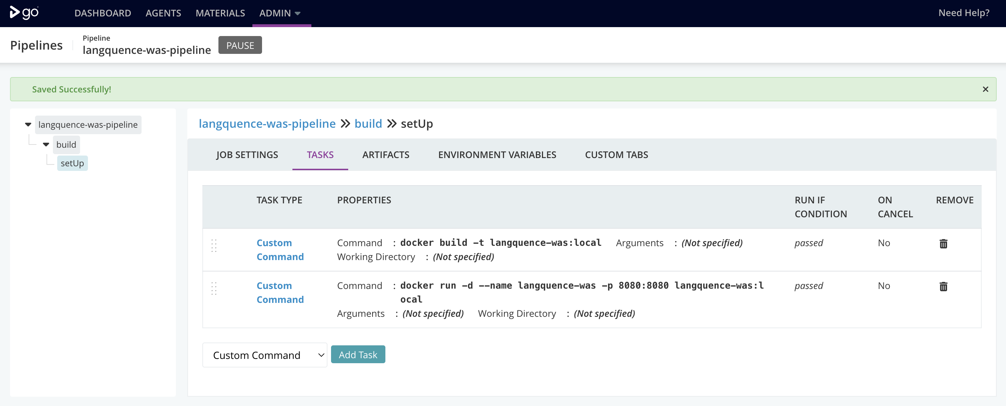Delete the docker run task

pyautogui.click(x=943, y=286)
